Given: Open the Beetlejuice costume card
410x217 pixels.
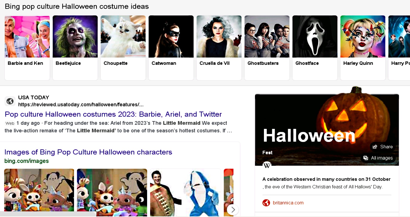Looking at the screenshot, I should (75, 48).
